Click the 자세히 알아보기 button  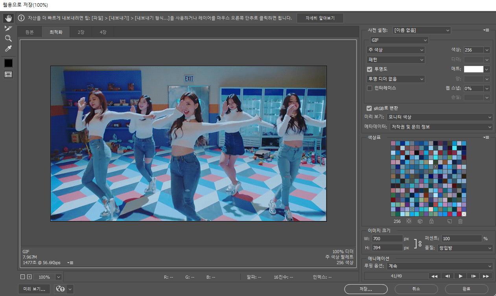(x=320, y=18)
